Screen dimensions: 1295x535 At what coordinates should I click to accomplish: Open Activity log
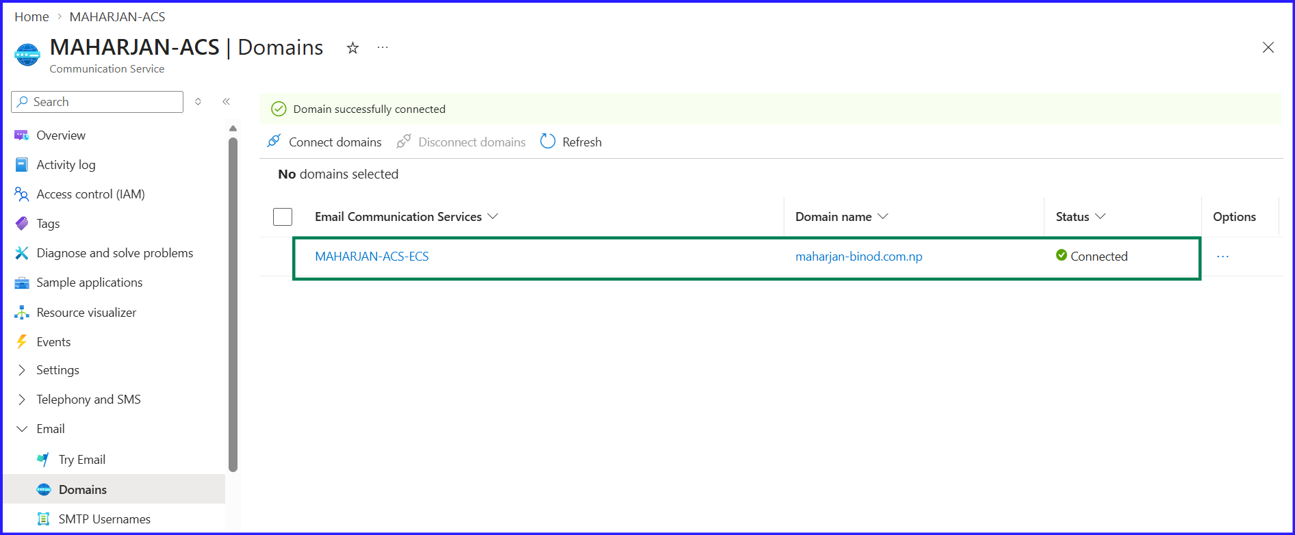[66, 165]
